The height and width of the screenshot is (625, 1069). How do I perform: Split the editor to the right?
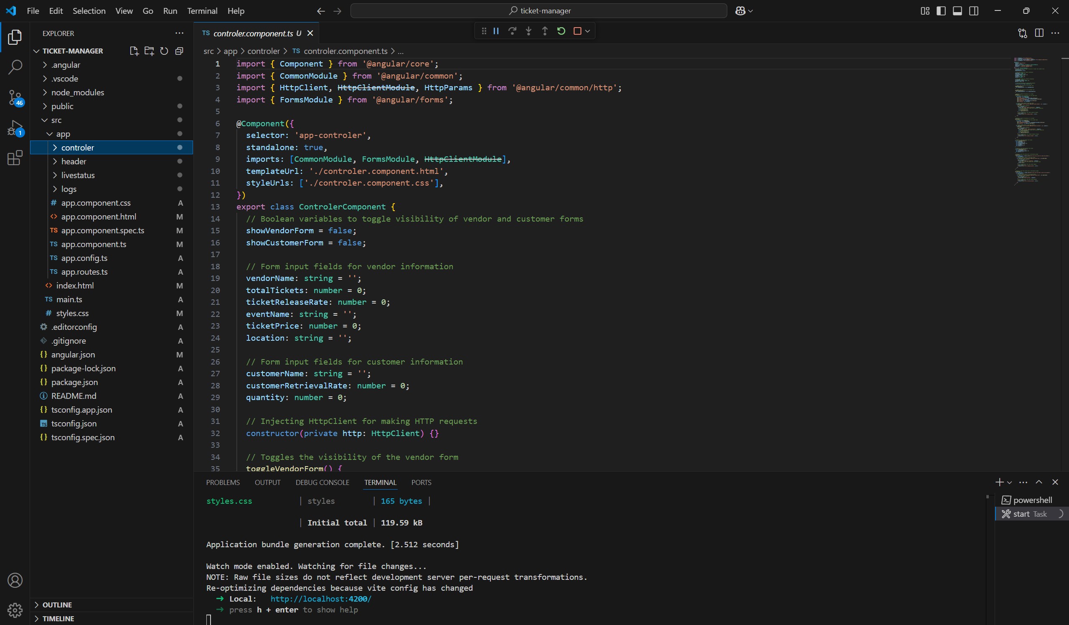[1039, 33]
